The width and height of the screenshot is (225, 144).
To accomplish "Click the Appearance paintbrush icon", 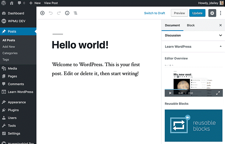I will click(4, 102).
